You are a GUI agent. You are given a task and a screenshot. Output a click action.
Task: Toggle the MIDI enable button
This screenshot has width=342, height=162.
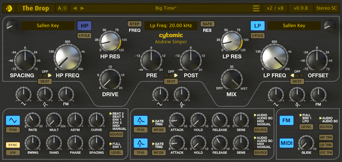[287, 143]
